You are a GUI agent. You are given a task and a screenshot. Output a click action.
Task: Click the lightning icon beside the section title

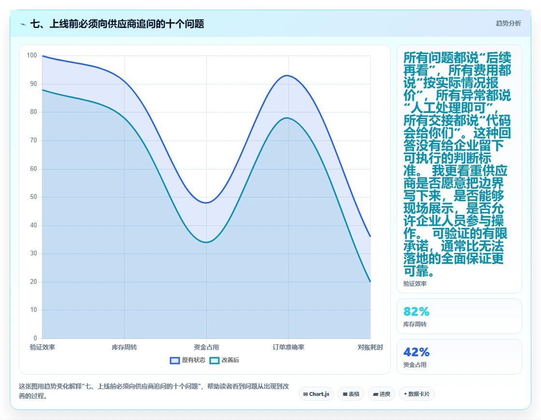(23, 24)
